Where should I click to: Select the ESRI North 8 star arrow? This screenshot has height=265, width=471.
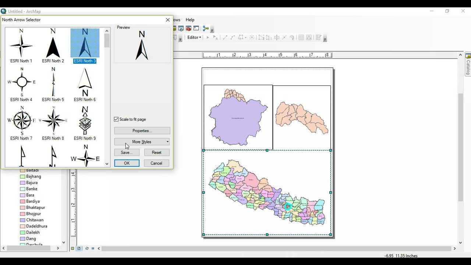53,123
